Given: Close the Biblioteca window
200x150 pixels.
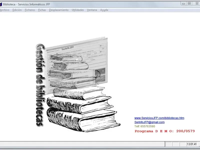Looking at the screenshot, I should pos(196,3).
